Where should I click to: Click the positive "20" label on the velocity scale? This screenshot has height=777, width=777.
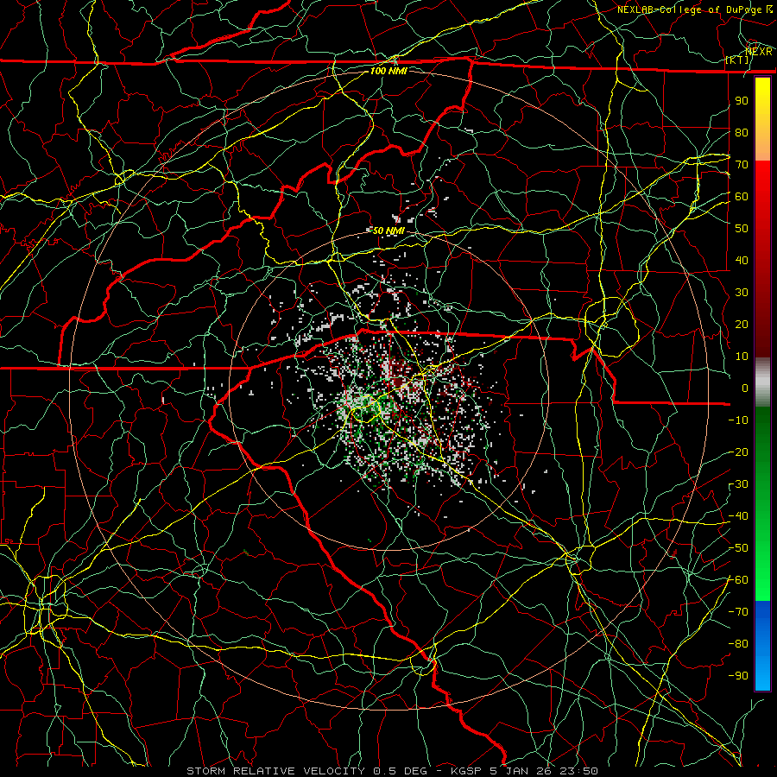coord(742,324)
